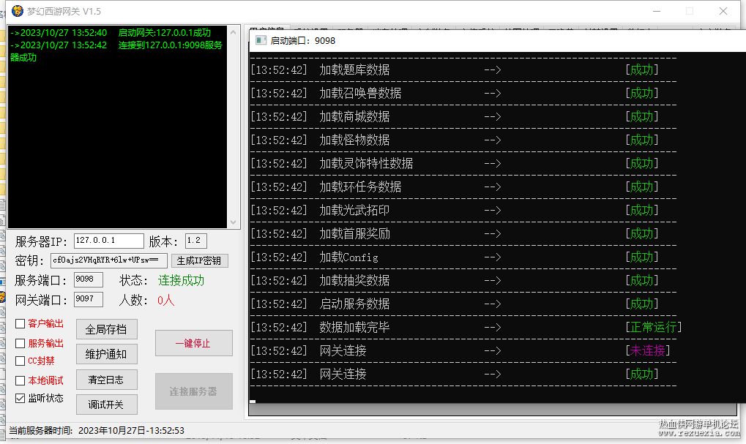Click the greyed 连接服务器 button
746x444 pixels.
[193, 391]
